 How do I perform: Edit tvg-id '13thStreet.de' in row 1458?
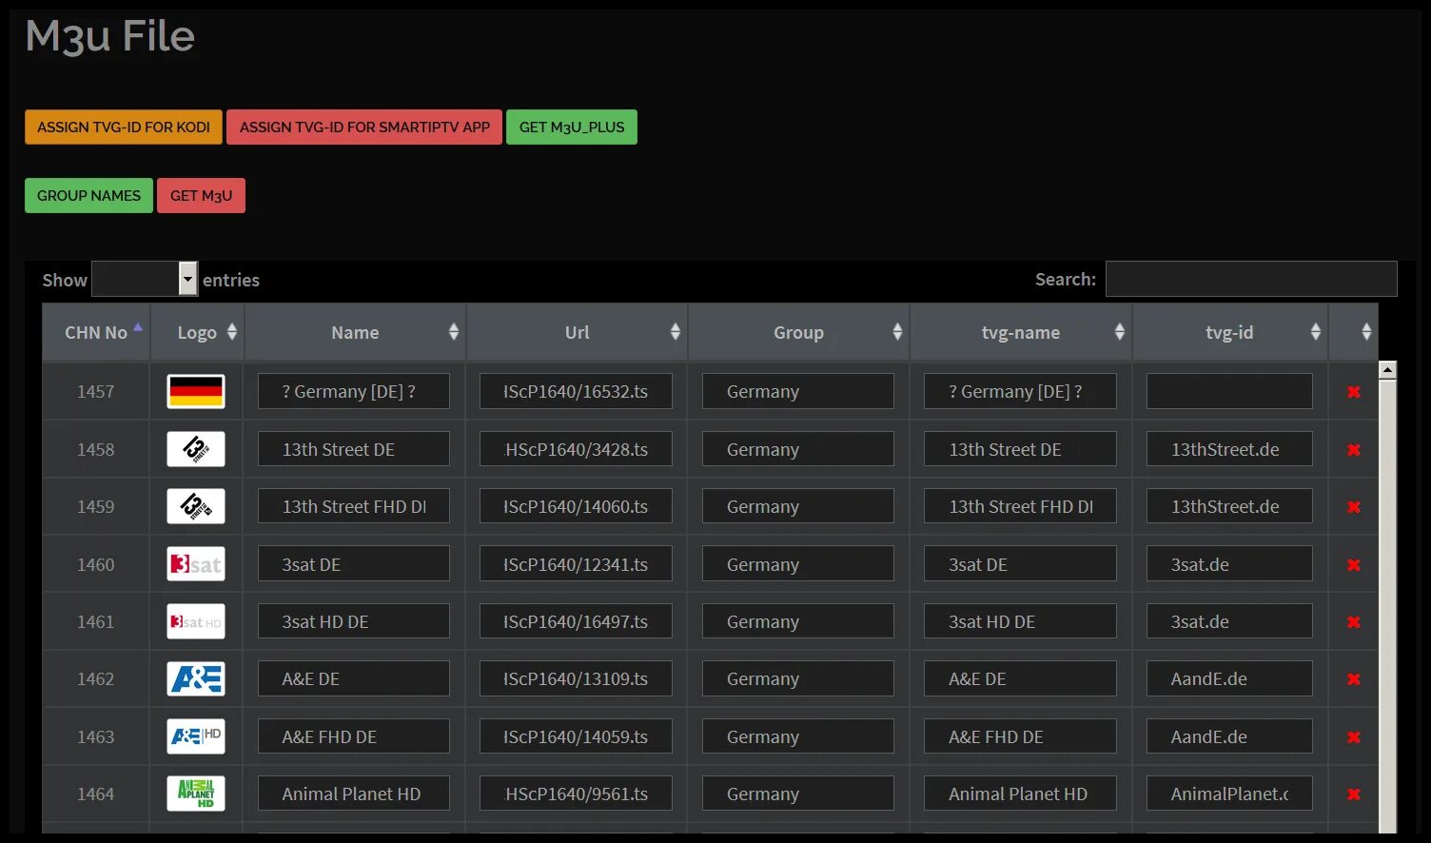point(1229,449)
